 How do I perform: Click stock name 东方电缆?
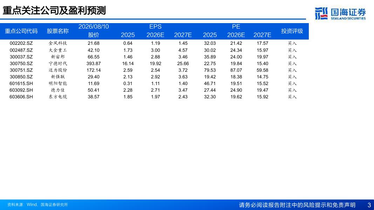pos(58,97)
